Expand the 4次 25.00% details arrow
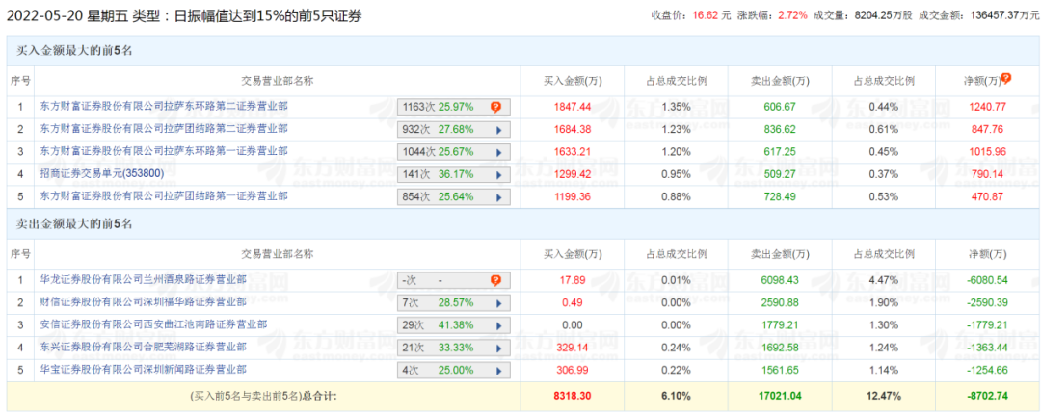Screen dimensions: 1041x414 [x=498, y=371]
